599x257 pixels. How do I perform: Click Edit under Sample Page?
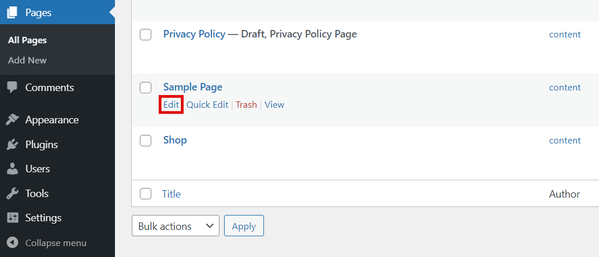pos(171,105)
